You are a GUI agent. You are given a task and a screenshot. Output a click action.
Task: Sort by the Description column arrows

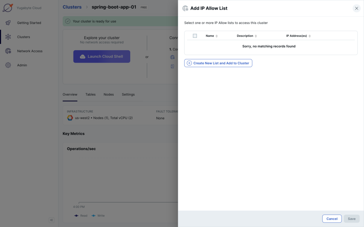click(256, 36)
